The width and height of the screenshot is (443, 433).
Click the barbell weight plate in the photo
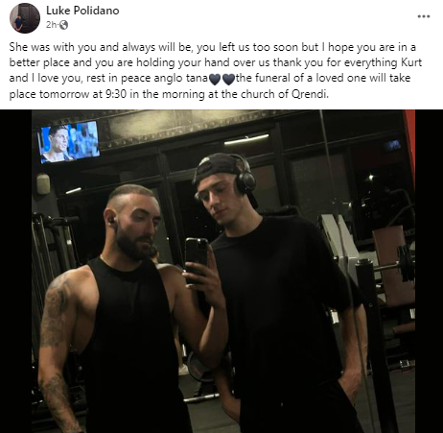405,263
